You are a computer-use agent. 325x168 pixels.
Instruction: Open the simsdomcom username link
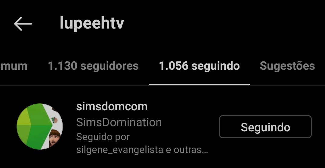pyautogui.click(x=112, y=107)
